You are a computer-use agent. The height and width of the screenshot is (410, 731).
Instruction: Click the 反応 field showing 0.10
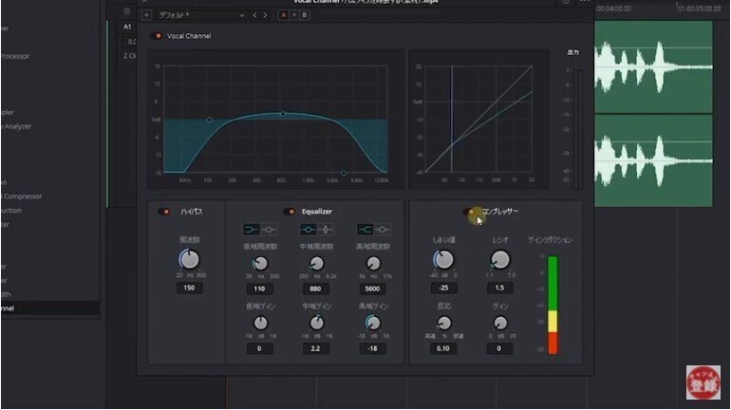[443, 348]
